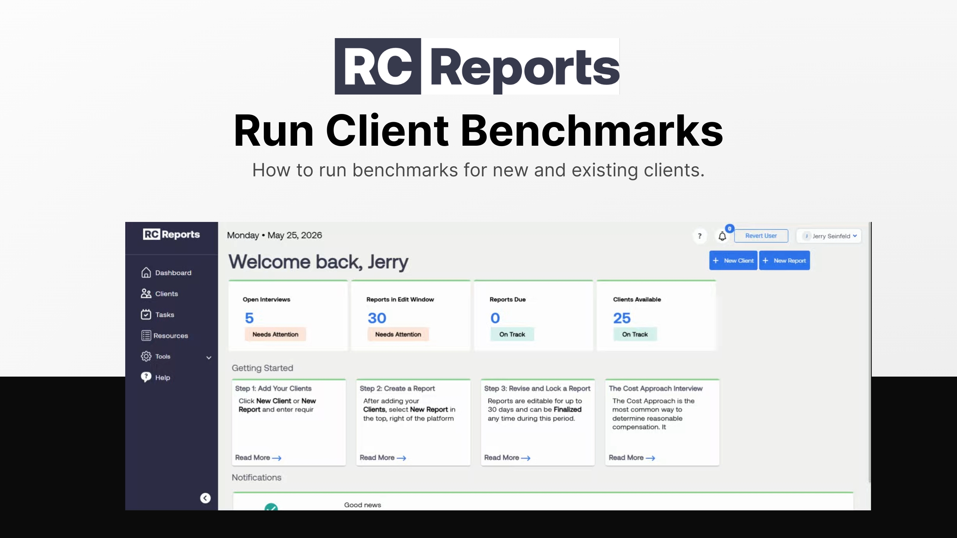Screen dimensions: 957x538
Task: Click the Needs Attention badge under Open Interviews
Action: [275, 334]
